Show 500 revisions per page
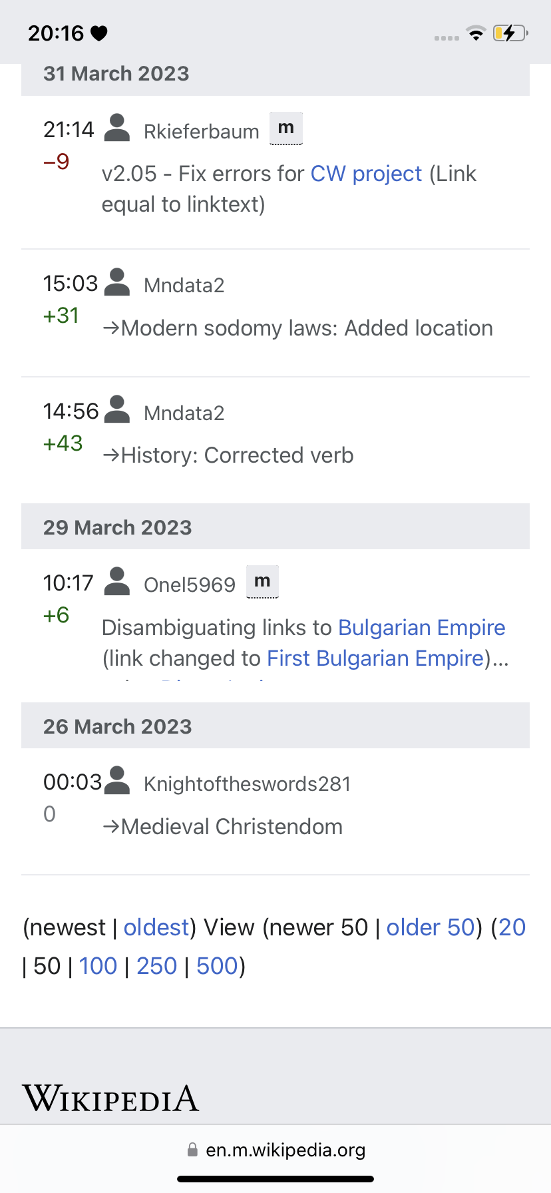The width and height of the screenshot is (551, 1193). [x=217, y=966]
